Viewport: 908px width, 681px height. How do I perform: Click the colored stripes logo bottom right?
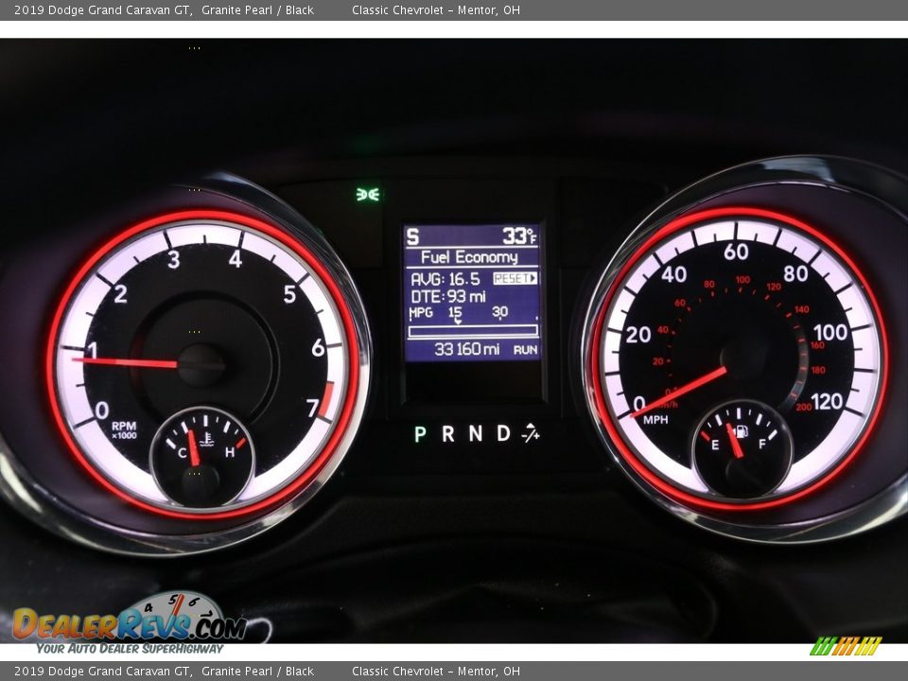coord(846,646)
